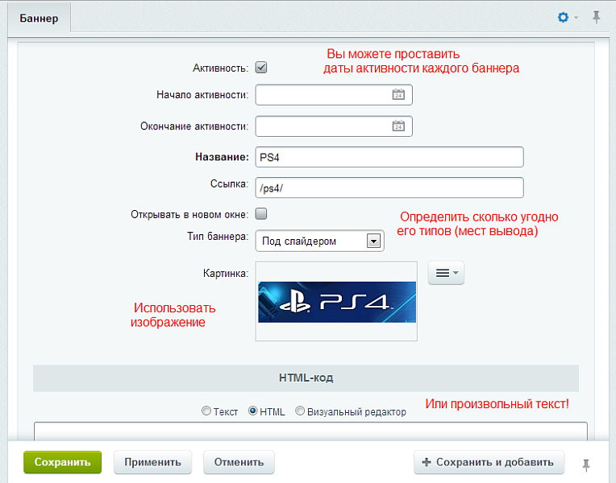Image resolution: width=616 pixels, height=483 pixels.
Task: Click the PS4 banner image thumbnail
Action: click(x=336, y=302)
